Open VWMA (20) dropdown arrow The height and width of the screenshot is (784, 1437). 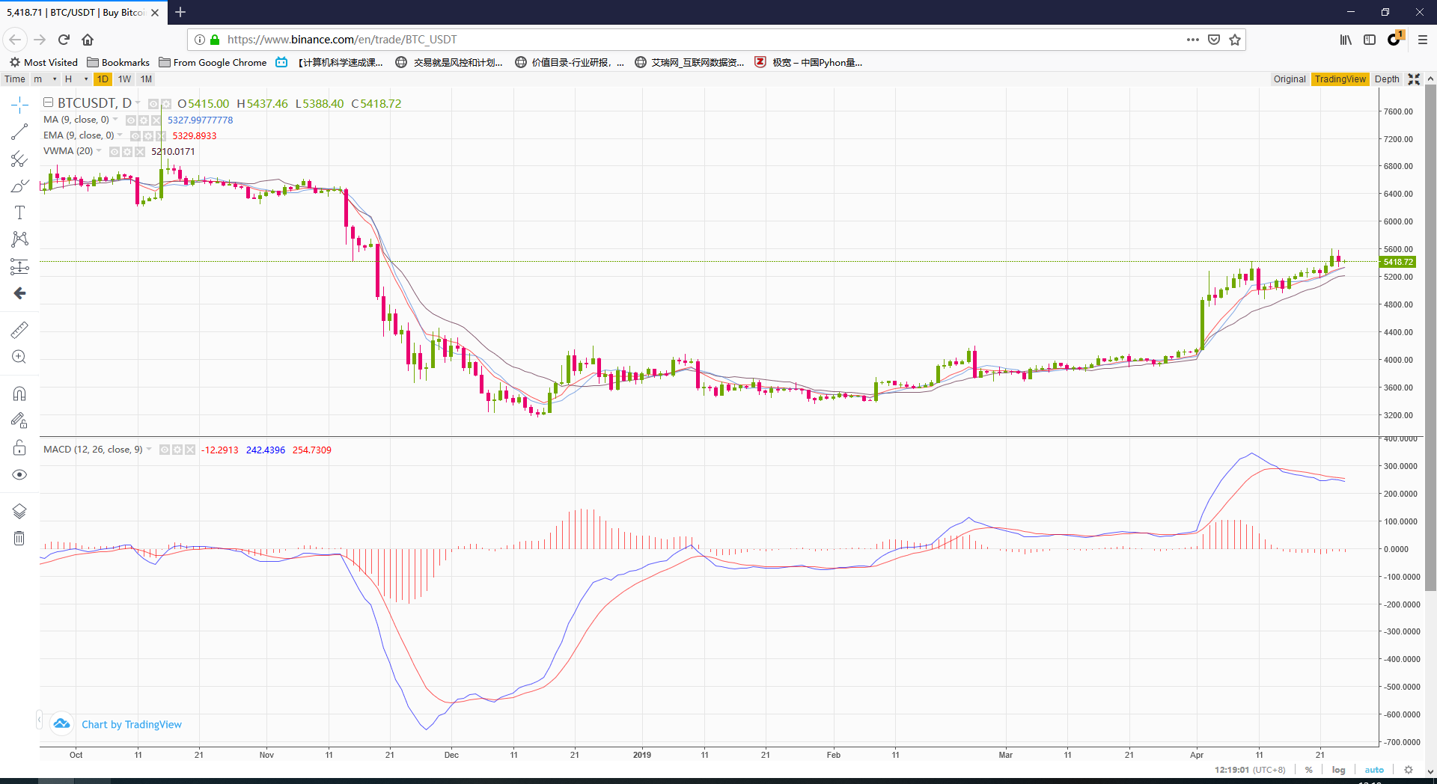click(99, 151)
